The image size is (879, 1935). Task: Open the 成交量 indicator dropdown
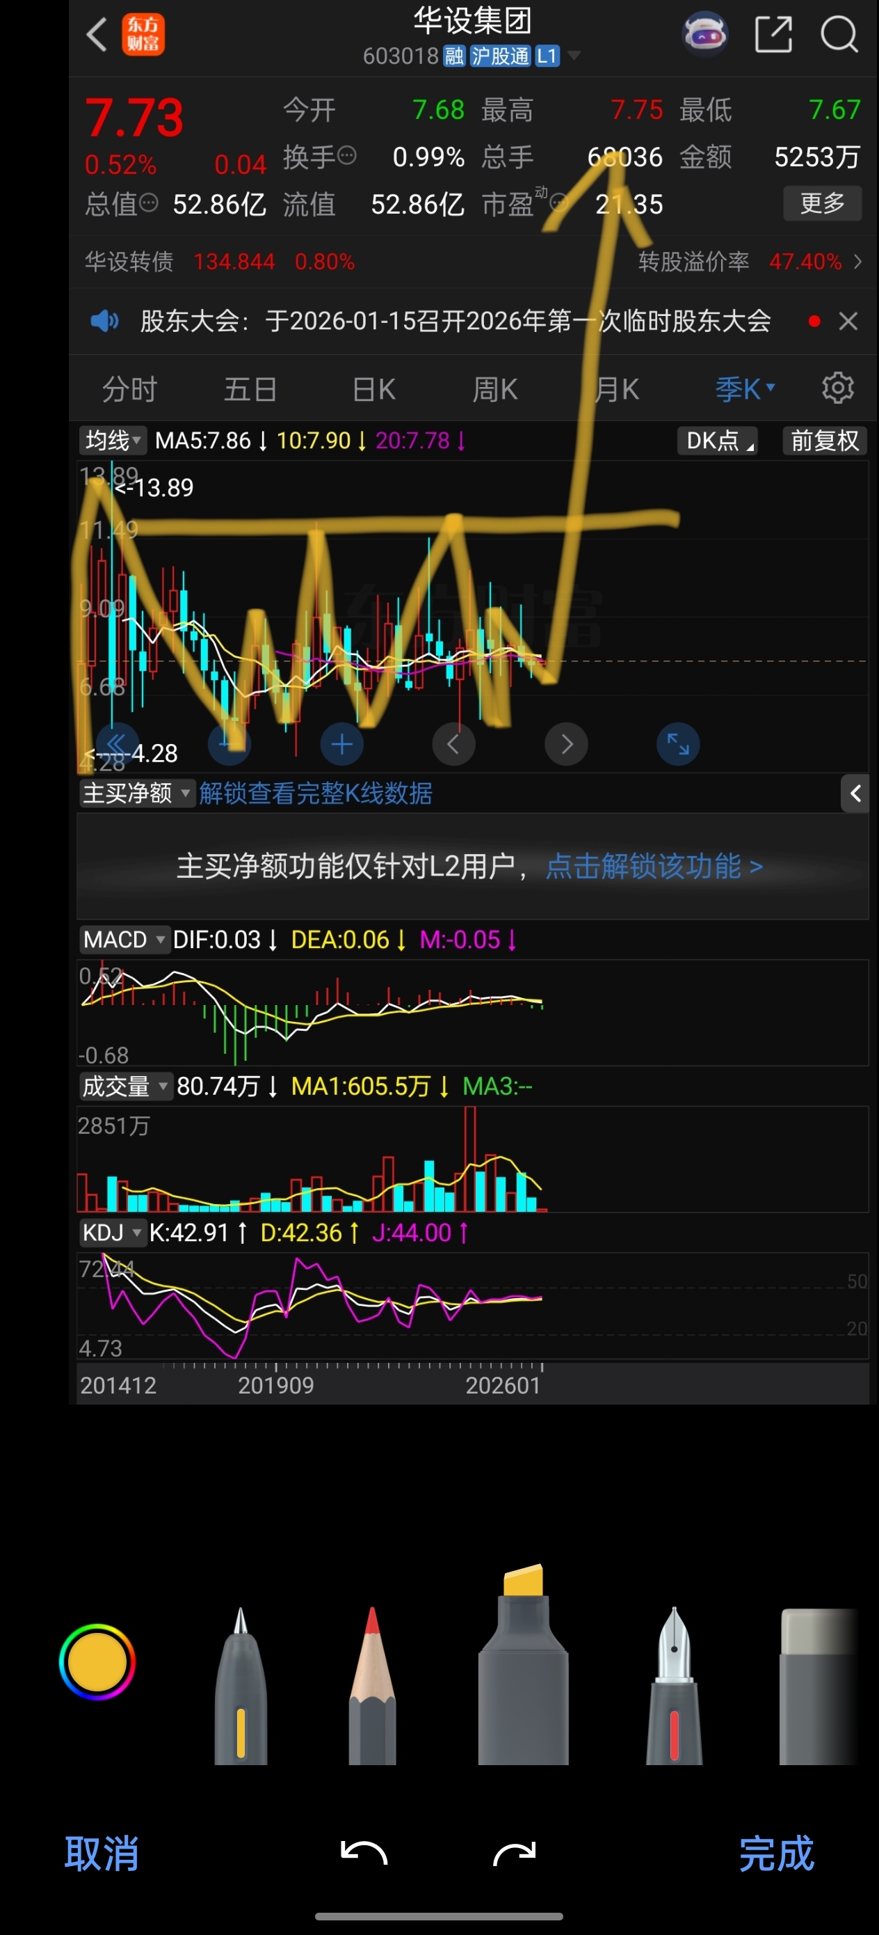click(x=125, y=1087)
